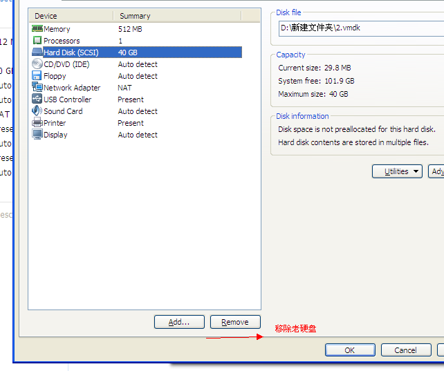Click the Capacity group label
The image size is (444, 371).
290,55
